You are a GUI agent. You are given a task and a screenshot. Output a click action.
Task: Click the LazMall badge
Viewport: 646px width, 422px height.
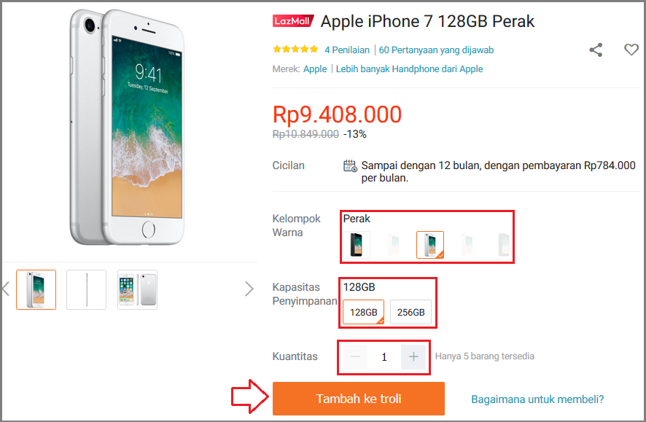point(293,21)
